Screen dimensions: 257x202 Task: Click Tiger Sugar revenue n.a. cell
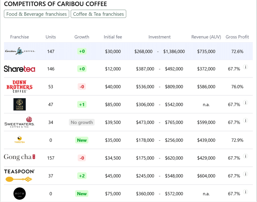tap(206, 105)
